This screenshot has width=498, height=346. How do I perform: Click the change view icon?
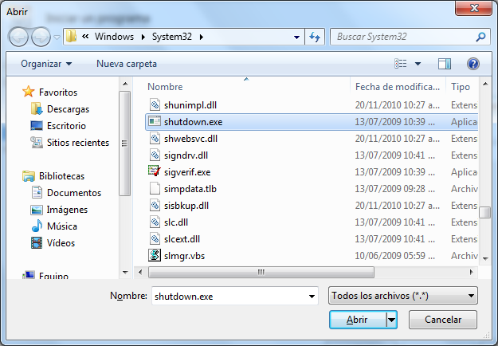pos(401,64)
